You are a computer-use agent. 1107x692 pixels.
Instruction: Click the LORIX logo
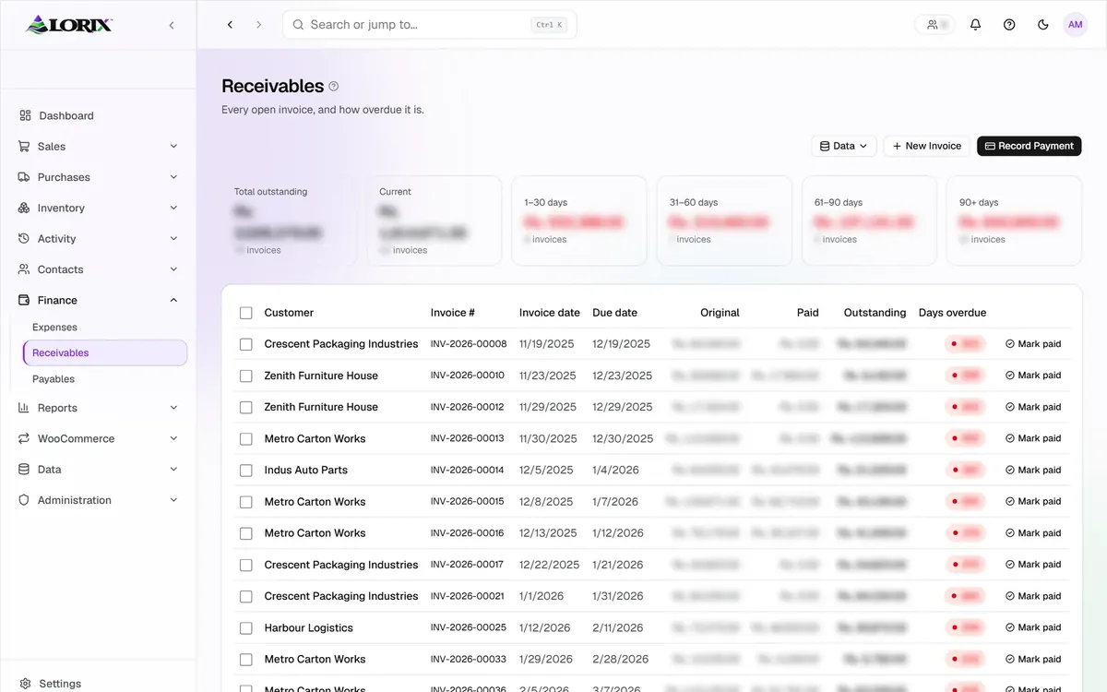pos(69,25)
